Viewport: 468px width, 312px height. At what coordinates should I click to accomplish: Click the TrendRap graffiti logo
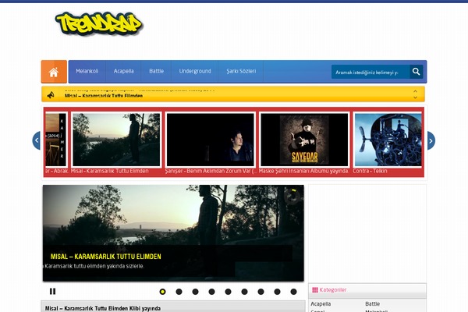[99, 23]
